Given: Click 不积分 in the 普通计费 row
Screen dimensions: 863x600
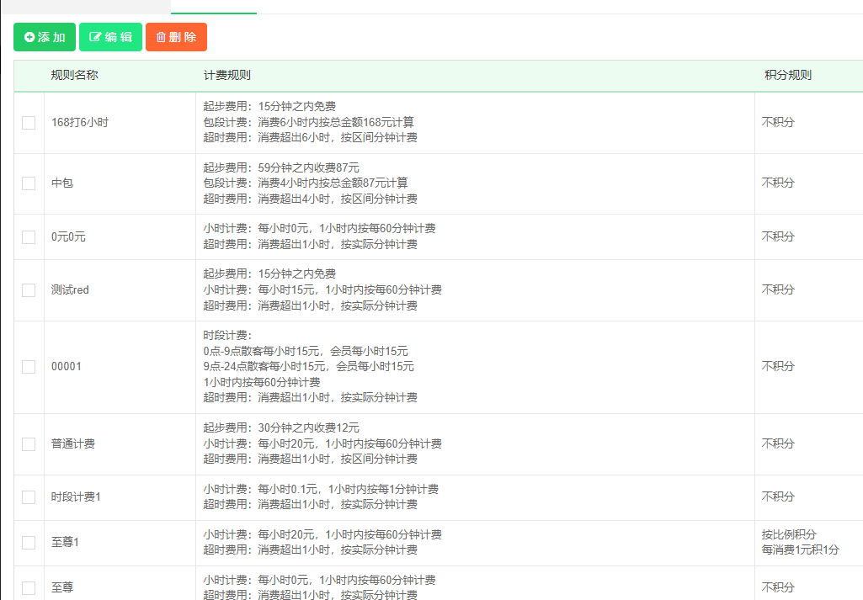Looking at the screenshot, I should point(778,443).
